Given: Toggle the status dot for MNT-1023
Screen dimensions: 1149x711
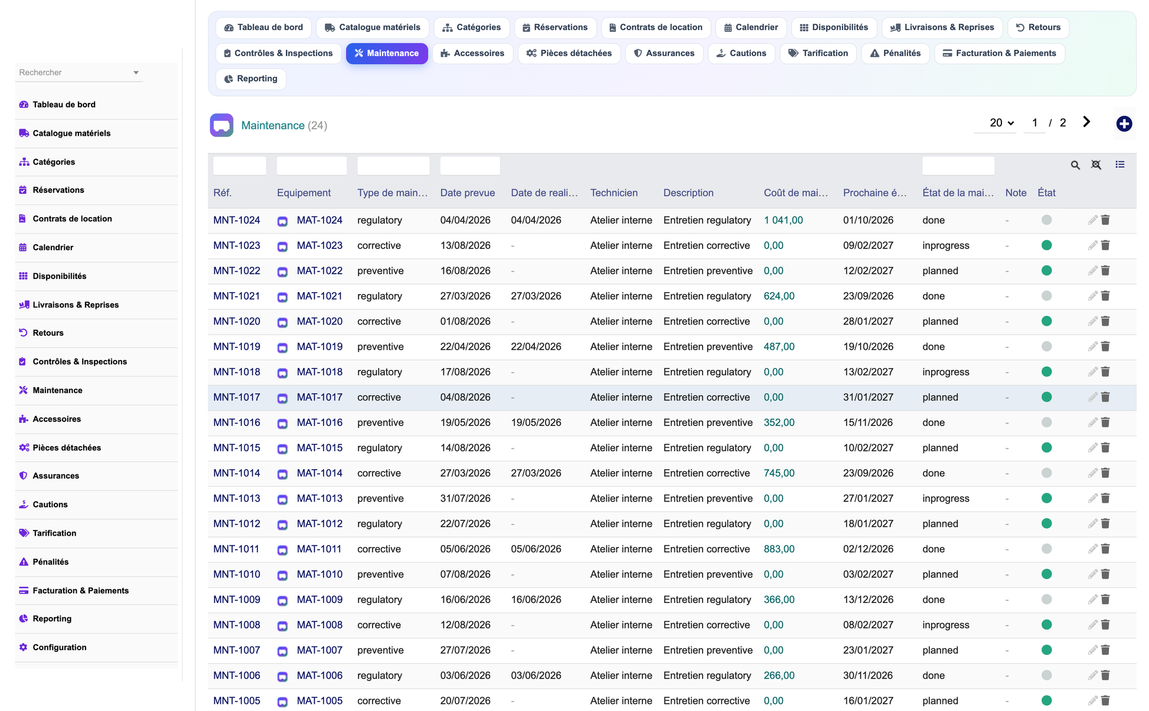Looking at the screenshot, I should coord(1046,245).
